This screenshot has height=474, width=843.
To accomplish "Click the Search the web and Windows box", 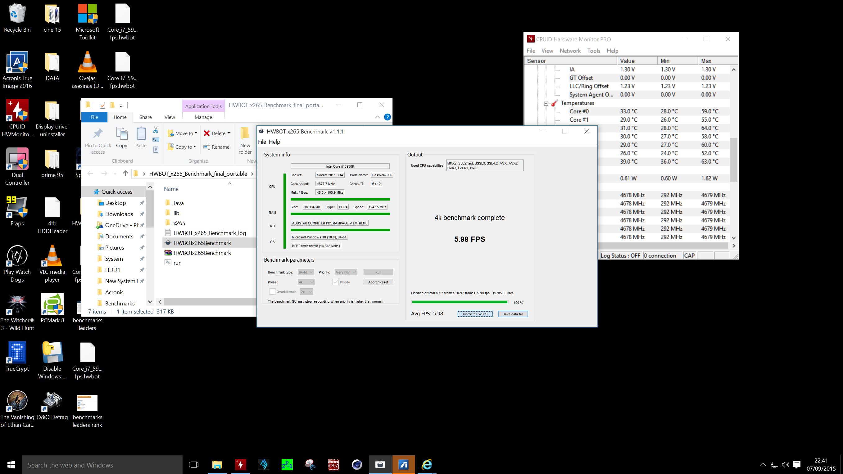I will point(102,465).
